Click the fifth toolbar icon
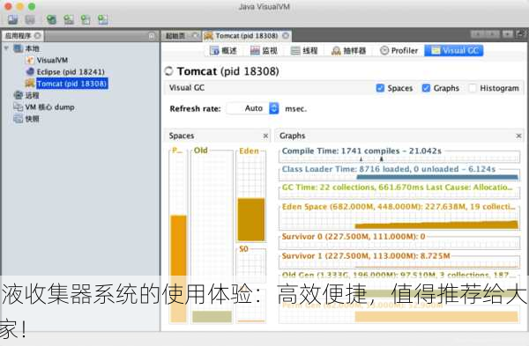Image resolution: width=529 pixels, height=346 pixels. click(x=86, y=19)
